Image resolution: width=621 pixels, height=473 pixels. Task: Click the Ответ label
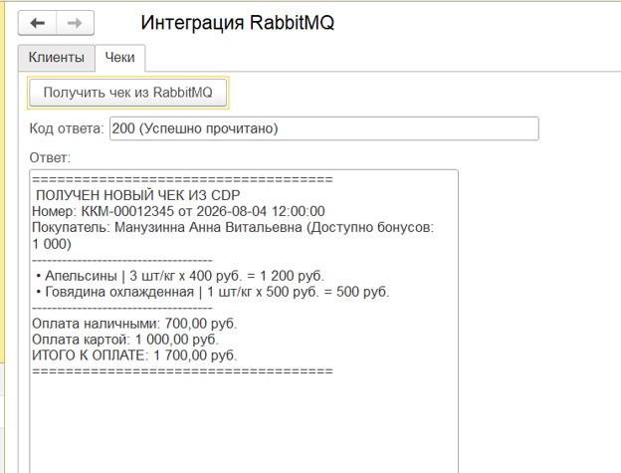(x=50, y=157)
